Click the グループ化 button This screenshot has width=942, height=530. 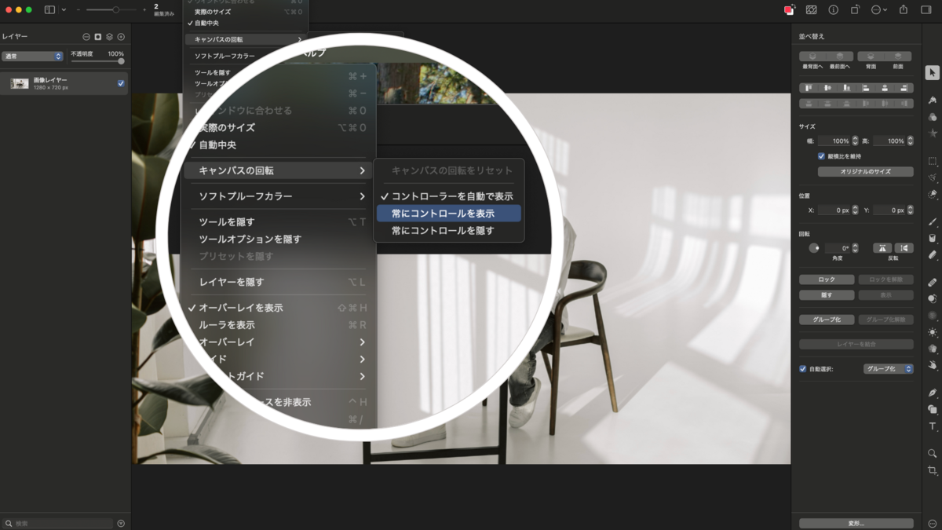pos(827,320)
